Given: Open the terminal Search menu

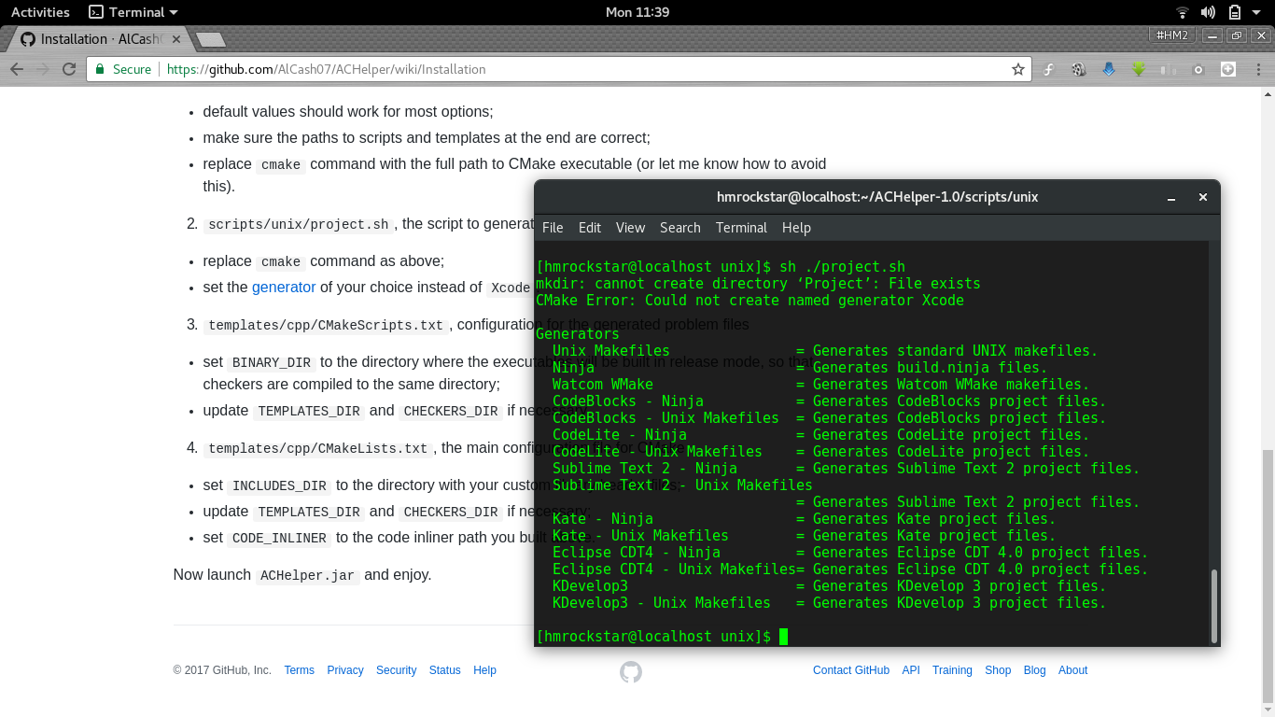Looking at the screenshot, I should (x=680, y=228).
